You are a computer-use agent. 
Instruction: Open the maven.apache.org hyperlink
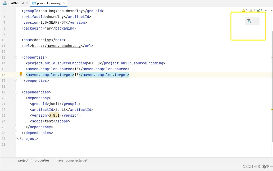point(63,46)
